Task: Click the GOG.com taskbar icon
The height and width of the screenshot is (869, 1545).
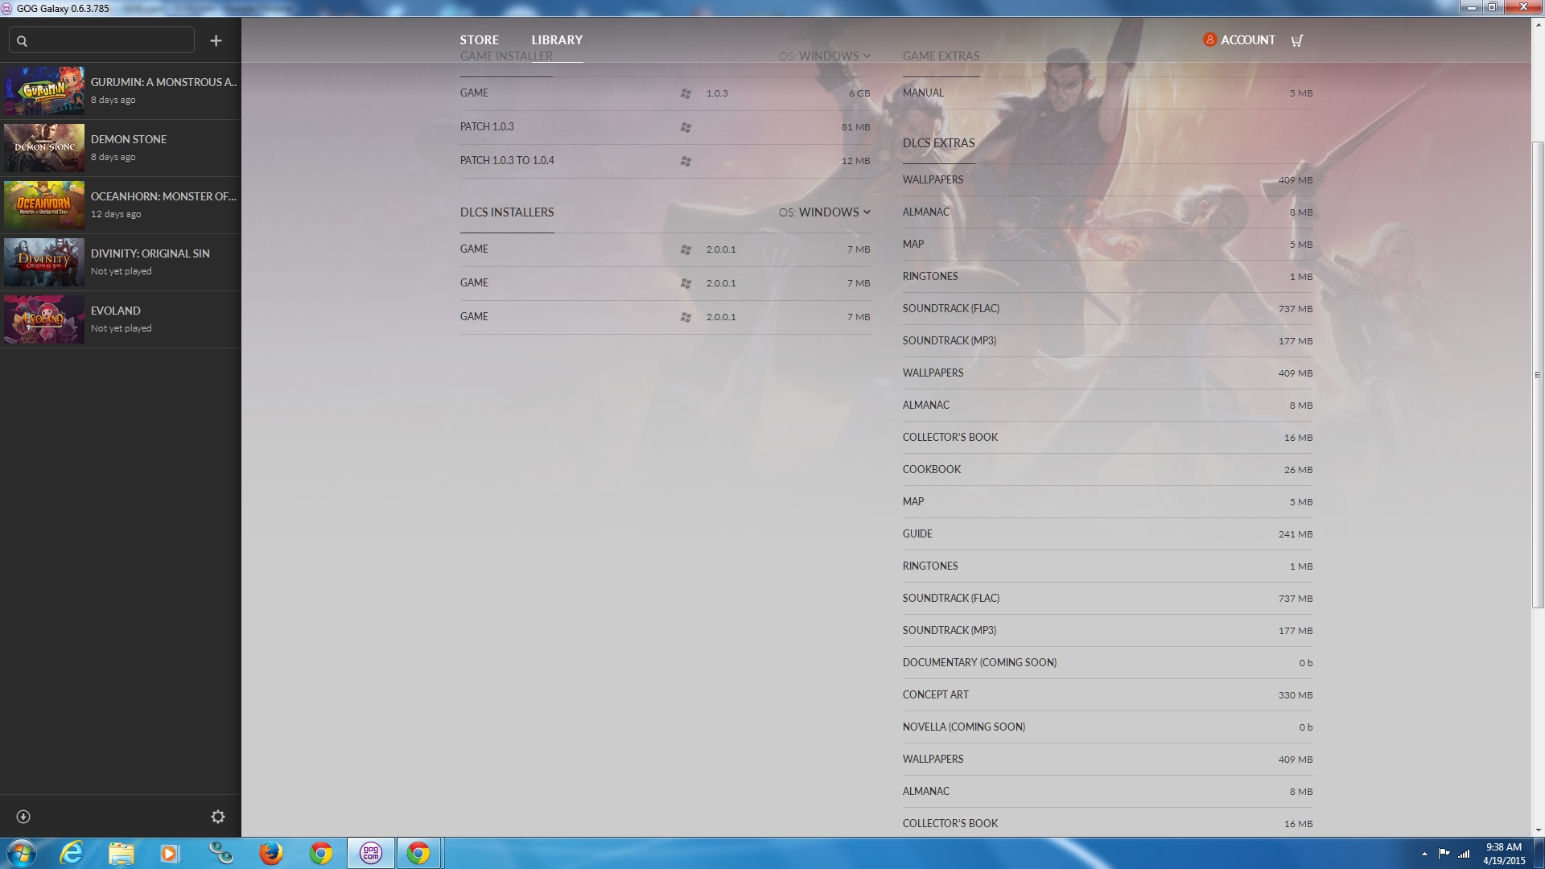Action: (371, 853)
